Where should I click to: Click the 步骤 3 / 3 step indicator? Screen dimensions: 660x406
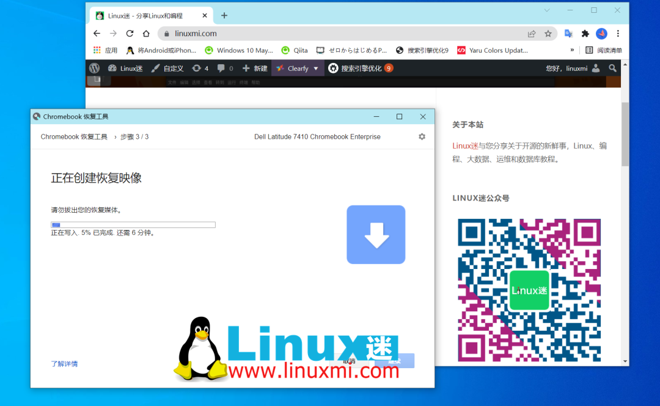[134, 137]
